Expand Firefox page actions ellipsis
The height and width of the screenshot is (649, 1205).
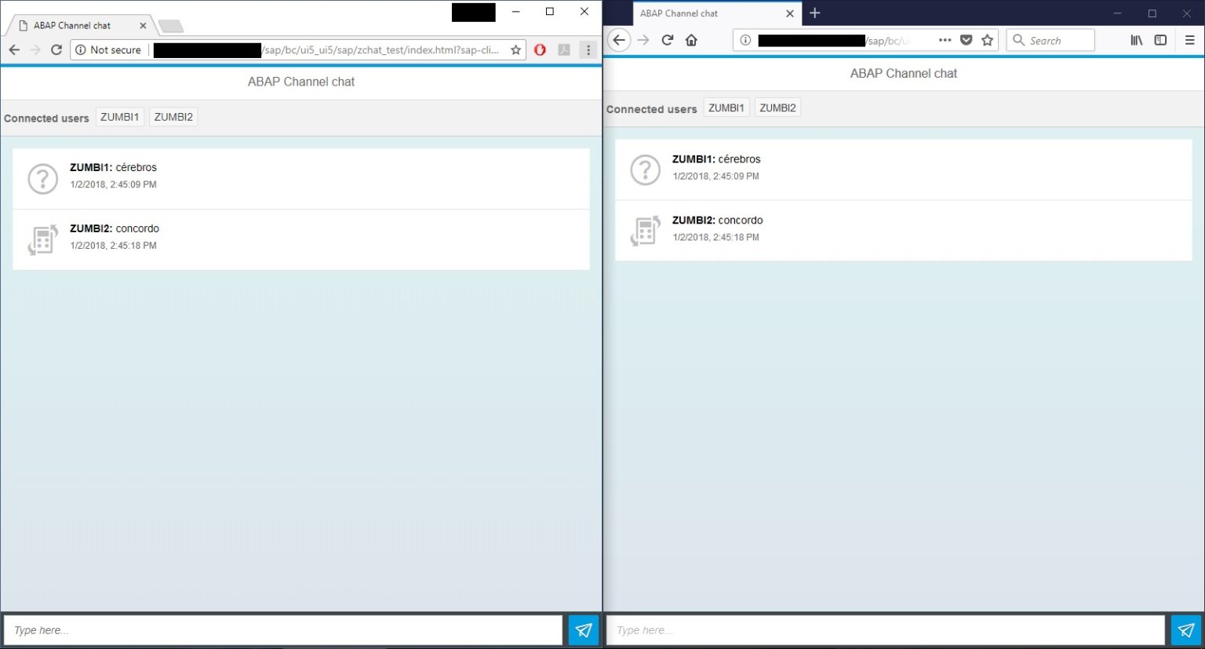(945, 40)
